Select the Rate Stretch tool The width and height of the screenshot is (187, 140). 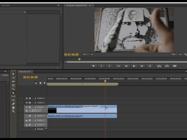coord(13,89)
